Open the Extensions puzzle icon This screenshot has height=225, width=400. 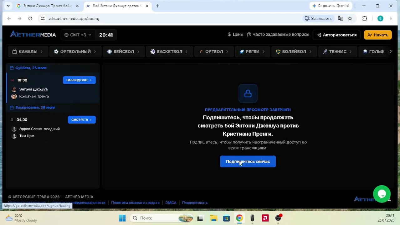point(365,18)
